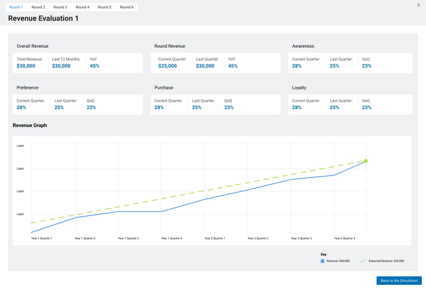Image resolution: width=426 pixels, height=289 pixels.
Task: Click the Awareness section title
Action: click(303, 46)
